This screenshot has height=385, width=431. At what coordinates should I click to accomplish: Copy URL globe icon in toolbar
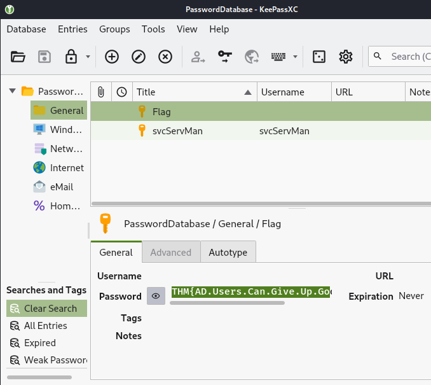click(252, 57)
